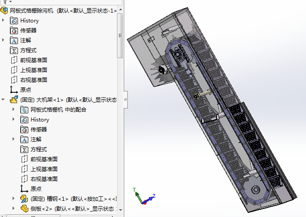This screenshot has width=306, height=217.
Task: Expand the 注解 node under 大机架
Action: [x=13, y=139]
